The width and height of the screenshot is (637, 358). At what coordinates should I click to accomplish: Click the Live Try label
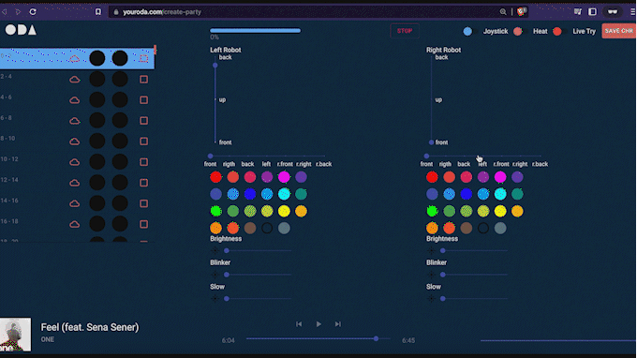click(584, 31)
